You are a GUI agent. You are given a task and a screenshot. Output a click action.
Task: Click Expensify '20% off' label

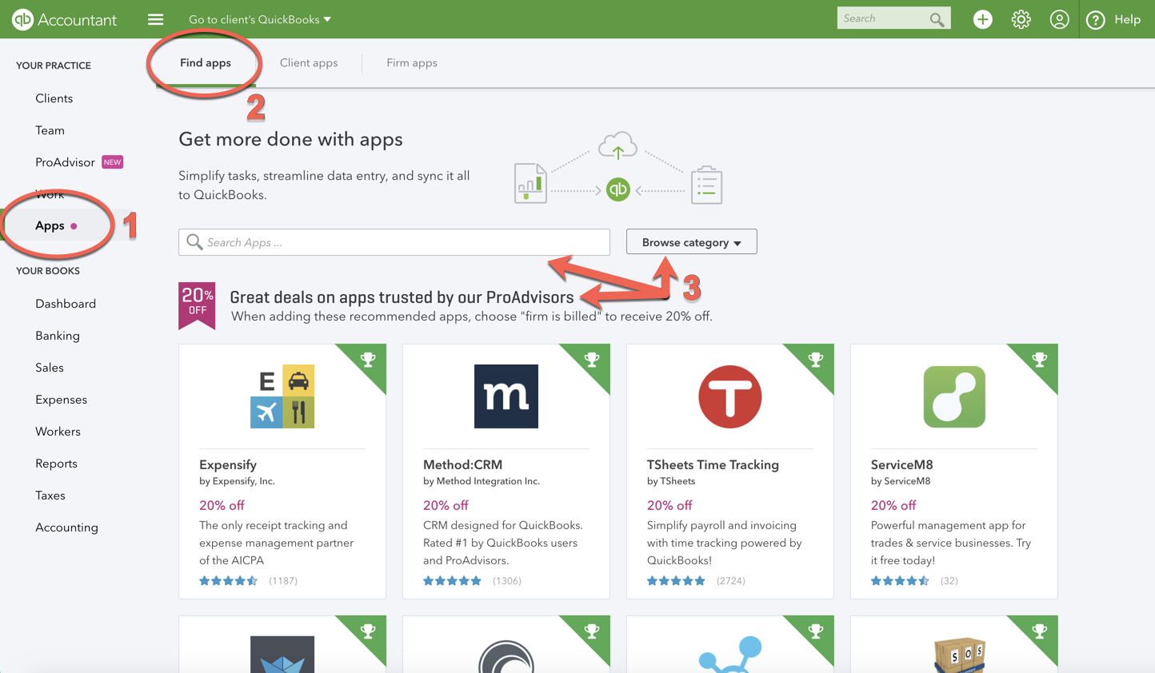coord(222,505)
